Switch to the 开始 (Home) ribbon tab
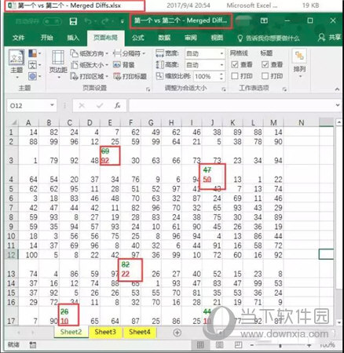The width and height of the screenshot is (344, 353). click(46, 38)
